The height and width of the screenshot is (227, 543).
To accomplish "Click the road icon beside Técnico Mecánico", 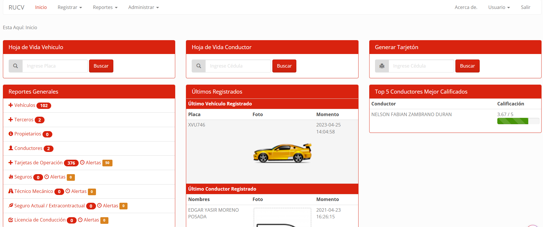I will 11,191.
